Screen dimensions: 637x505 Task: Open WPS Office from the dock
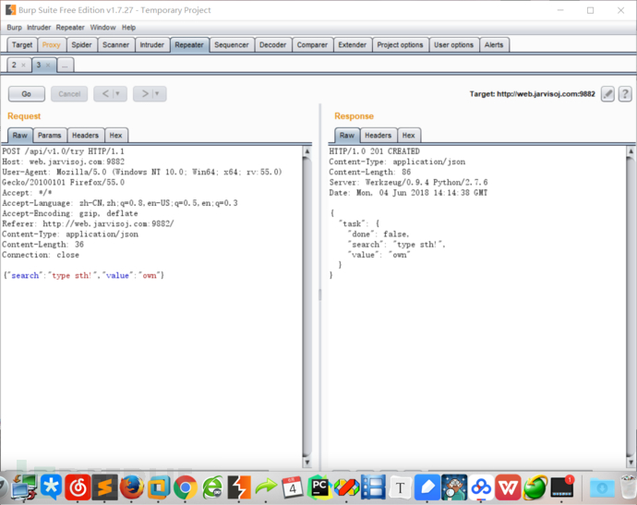coord(508,487)
